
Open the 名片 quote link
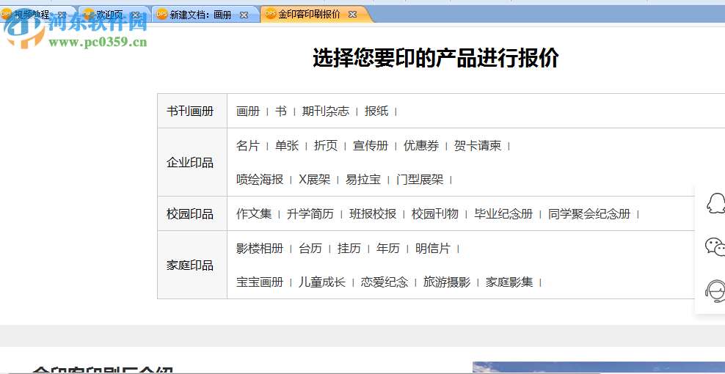click(248, 146)
